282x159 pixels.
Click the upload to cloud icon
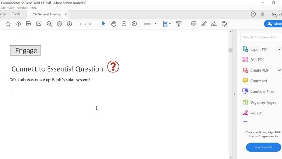pos(18,24)
